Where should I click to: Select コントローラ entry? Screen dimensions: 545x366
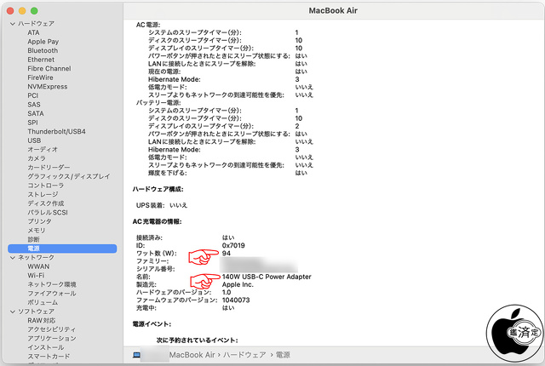(45, 186)
